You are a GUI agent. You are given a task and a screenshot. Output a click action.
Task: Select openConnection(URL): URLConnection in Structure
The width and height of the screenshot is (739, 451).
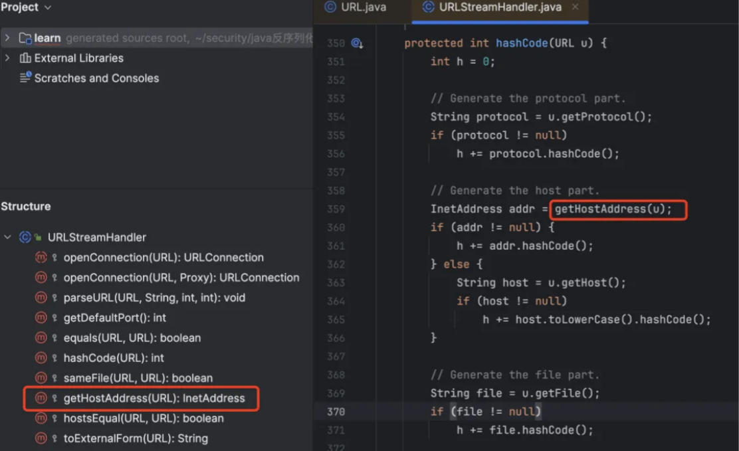coord(163,257)
